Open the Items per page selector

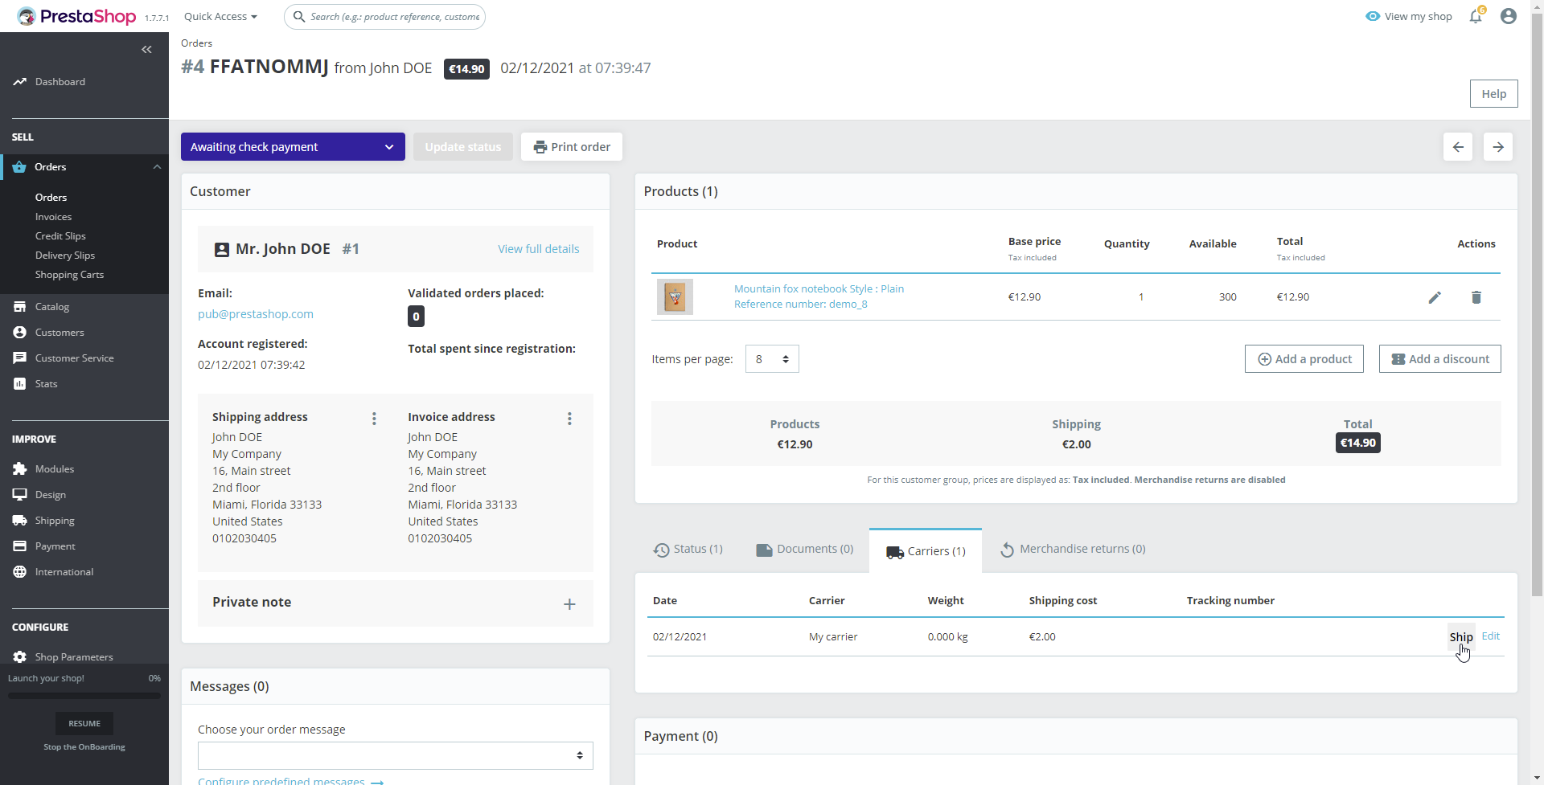(x=772, y=359)
